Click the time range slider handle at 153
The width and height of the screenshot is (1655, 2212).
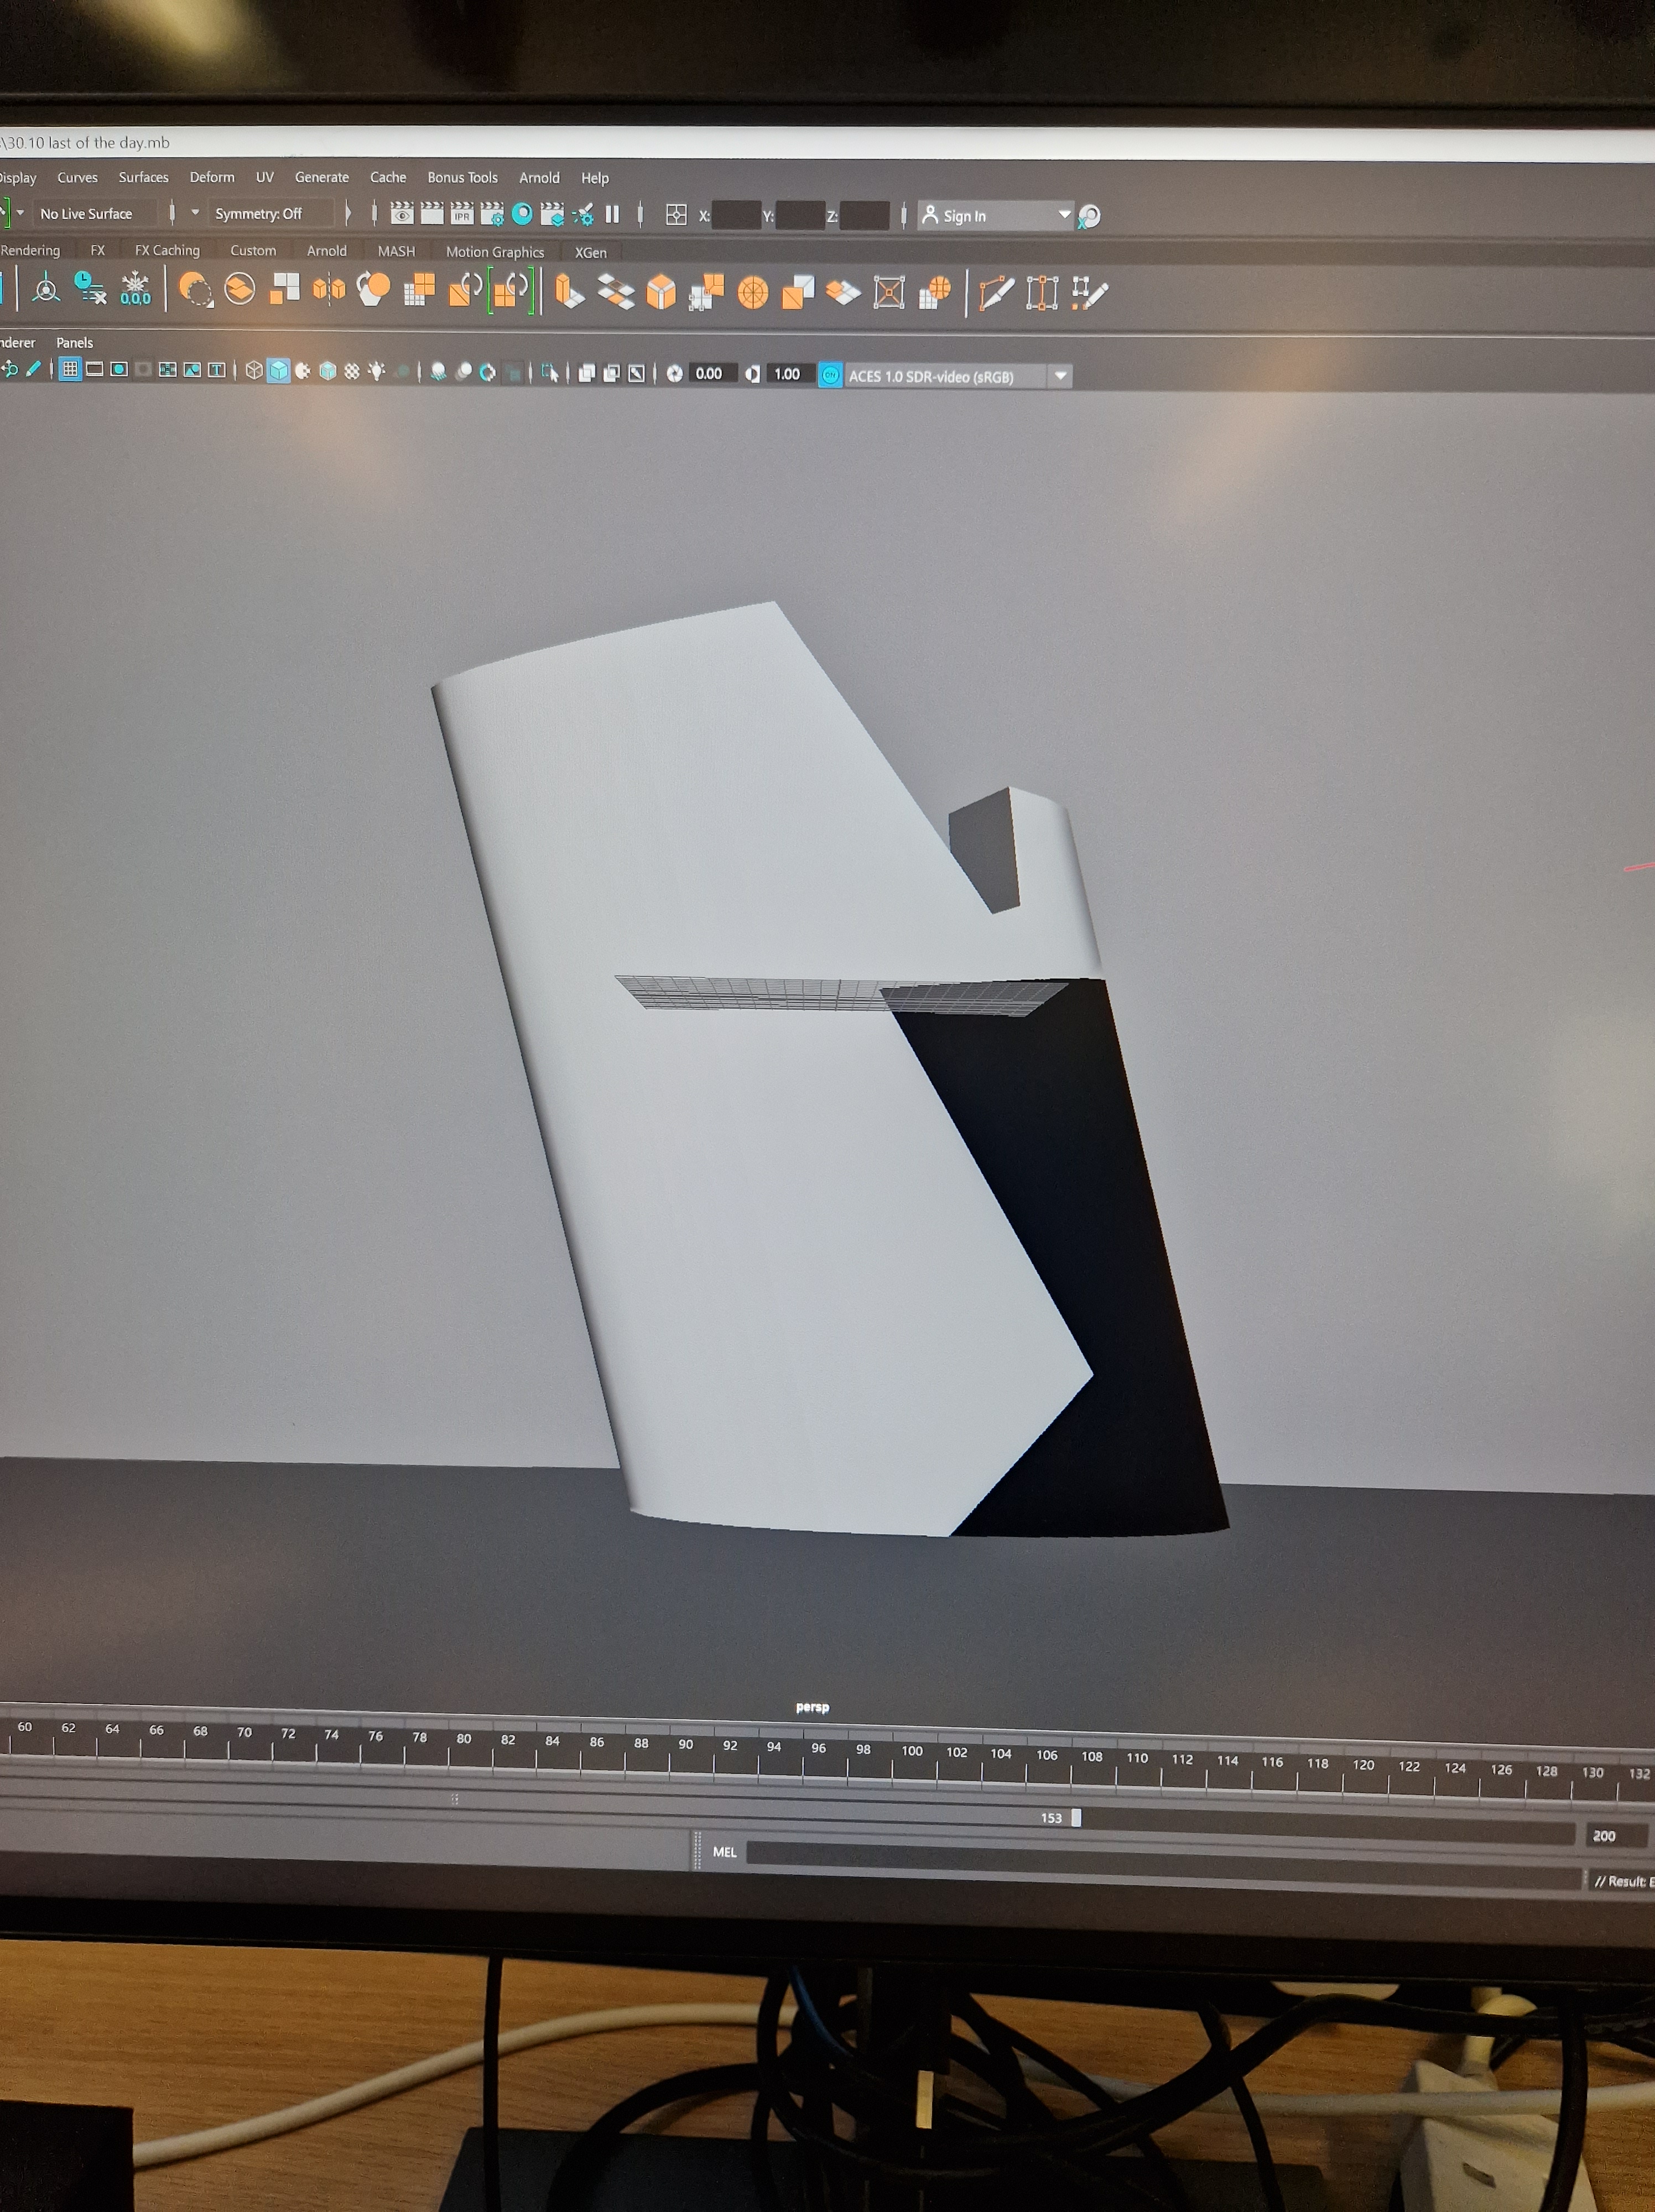tap(1076, 1817)
